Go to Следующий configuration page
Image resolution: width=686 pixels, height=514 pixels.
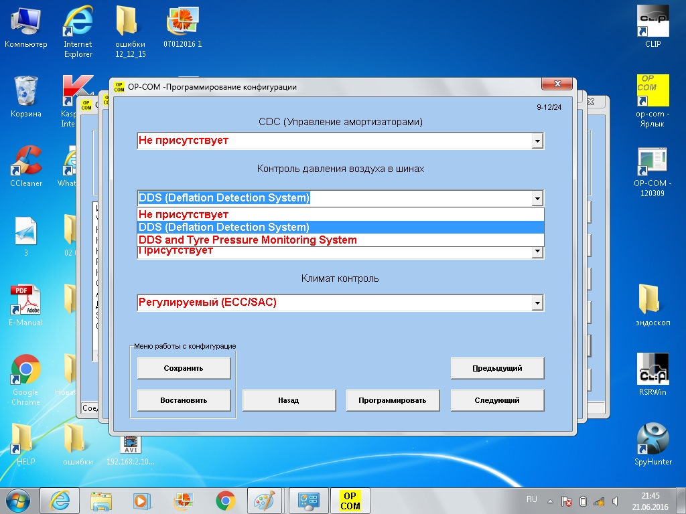coord(498,400)
